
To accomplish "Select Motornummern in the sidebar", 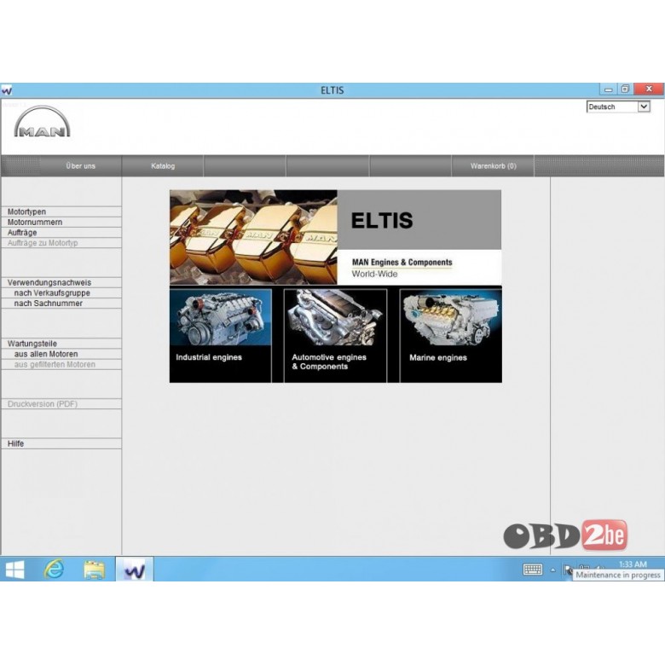I will click(x=61, y=223).
